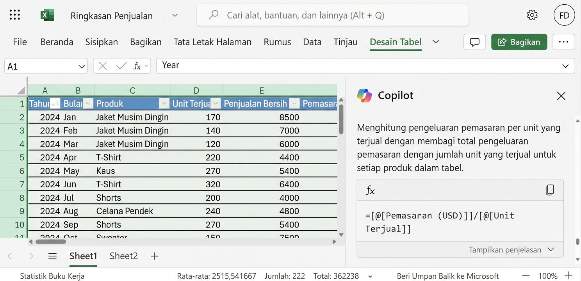Viewport: 581px width, 281px height.
Task: Click the Bagikan button
Action: click(519, 42)
